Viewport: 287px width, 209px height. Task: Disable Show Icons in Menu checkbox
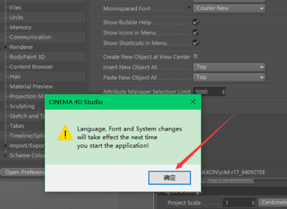[x=196, y=32]
